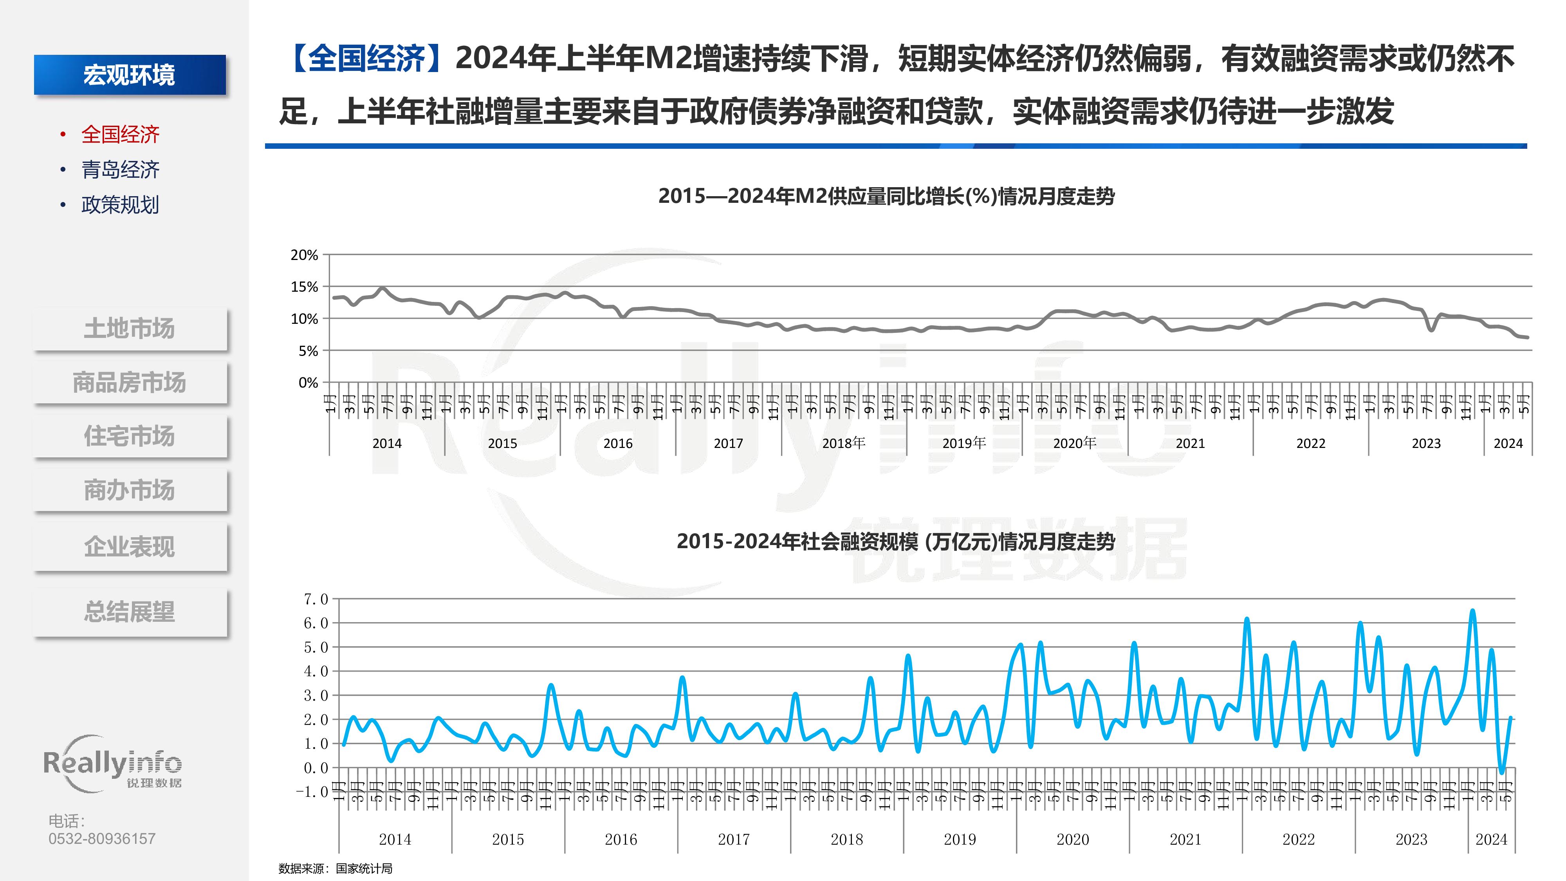Click the 2020年 year label under M2 chart
1566x881 pixels.
click(x=1075, y=443)
